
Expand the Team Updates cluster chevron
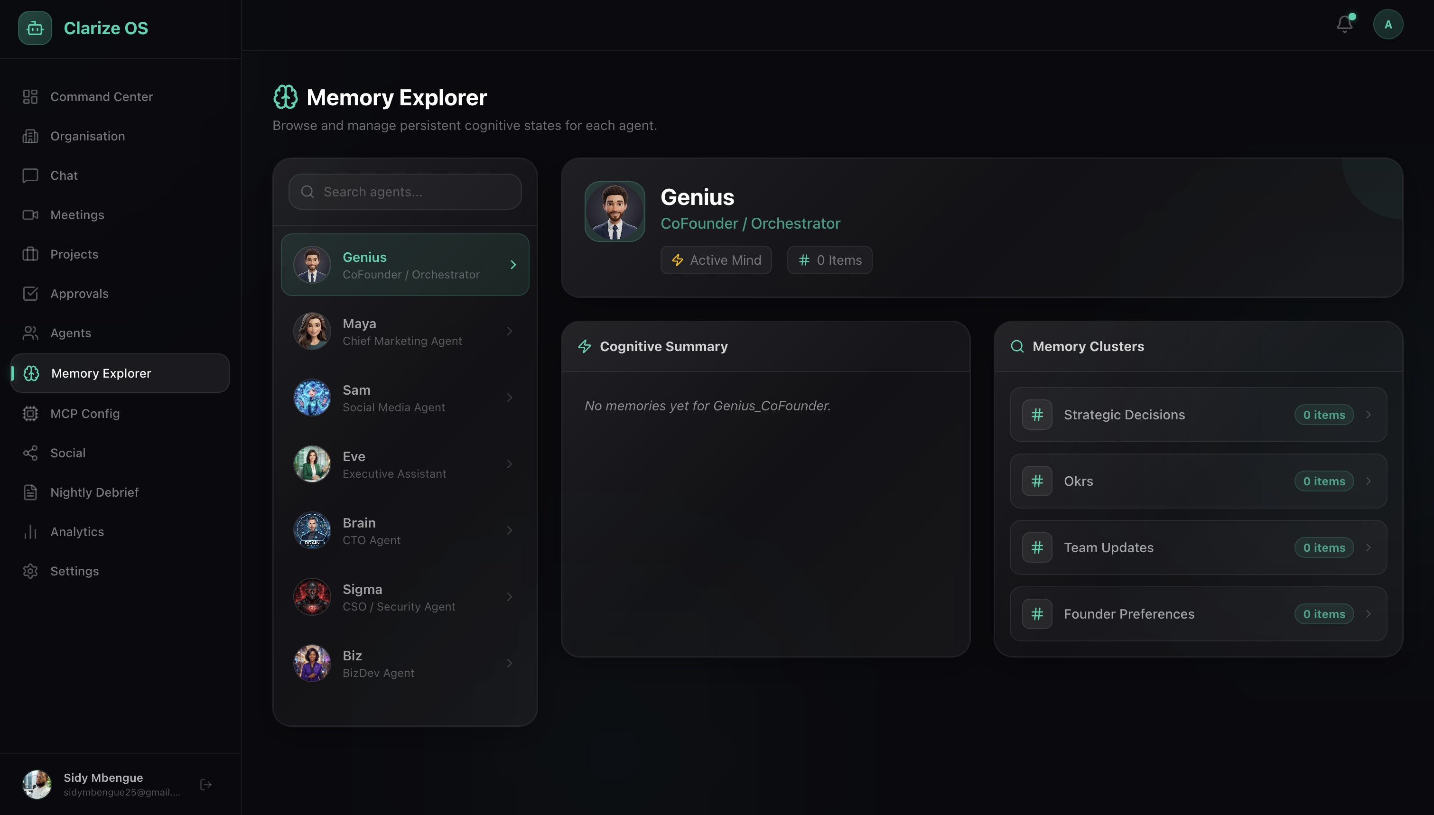click(x=1368, y=547)
